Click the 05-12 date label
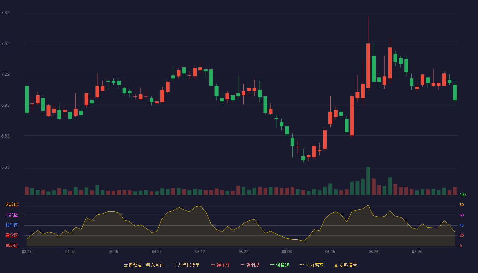This screenshot has height=273, width=478. click(x=200, y=252)
